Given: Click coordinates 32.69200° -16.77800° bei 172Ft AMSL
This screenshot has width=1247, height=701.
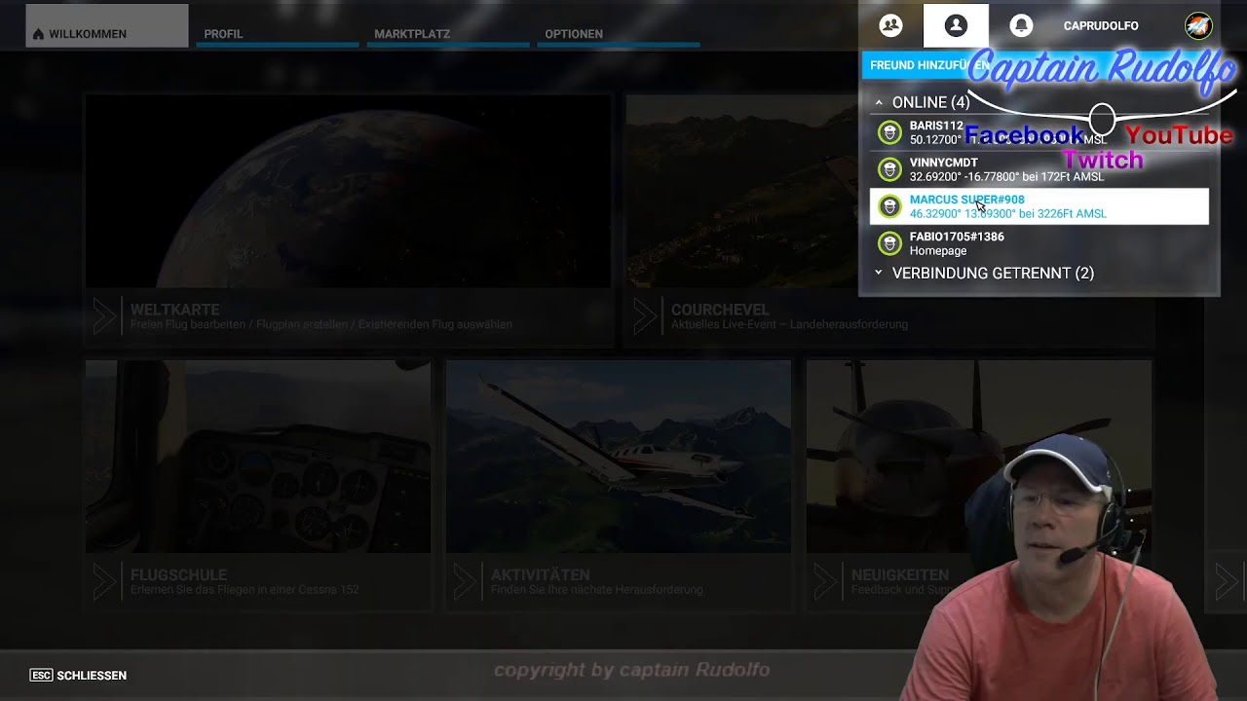Looking at the screenshot, I should point(1006,177).
